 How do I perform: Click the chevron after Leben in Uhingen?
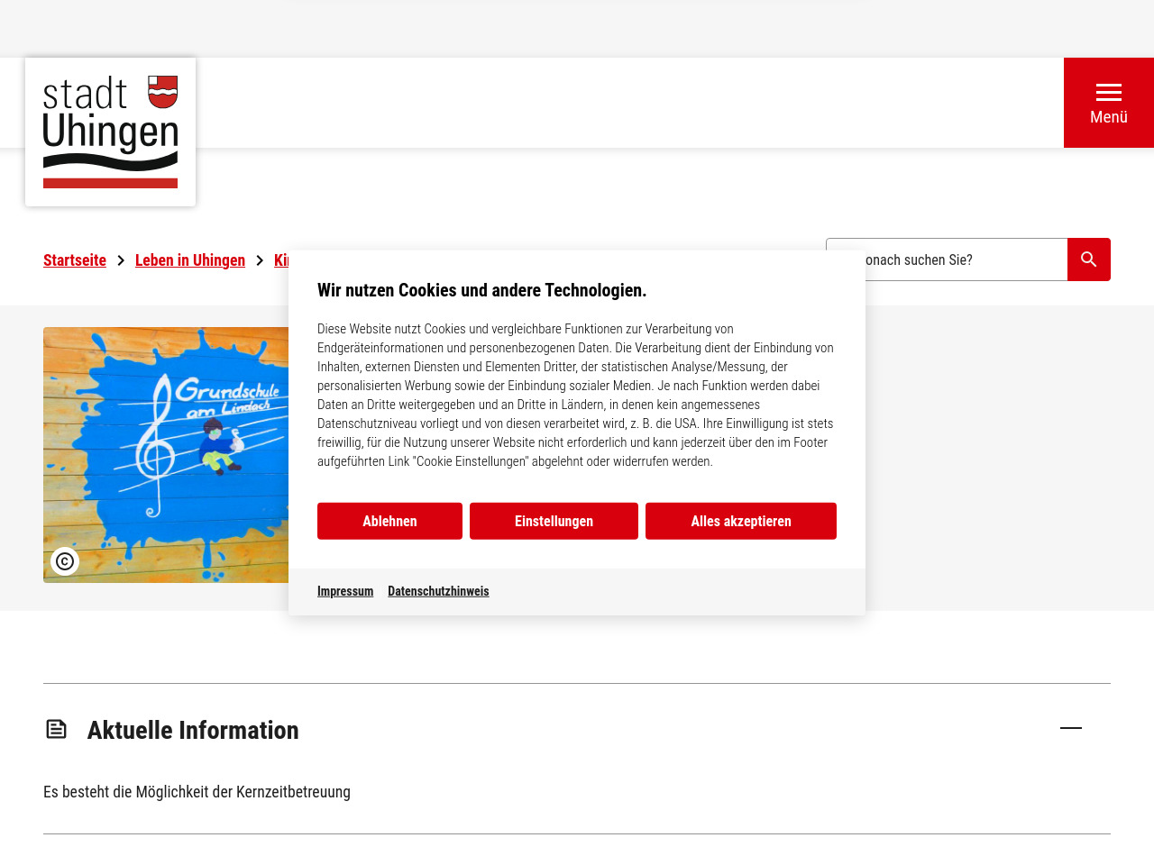260,260
